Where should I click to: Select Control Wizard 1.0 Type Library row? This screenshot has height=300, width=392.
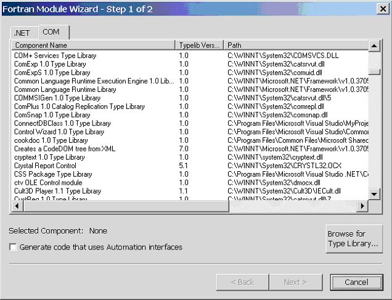[190, 132]
